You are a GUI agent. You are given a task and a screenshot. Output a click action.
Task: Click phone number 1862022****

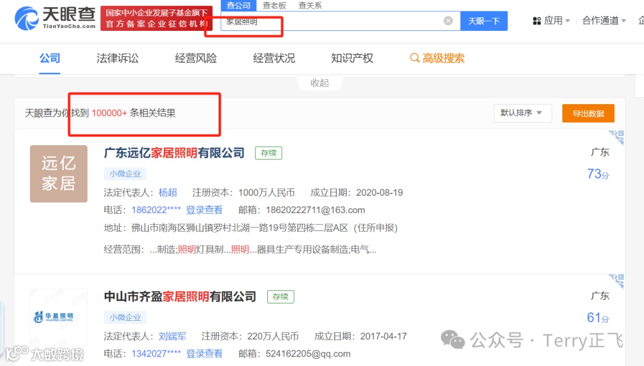coord(156,210)
